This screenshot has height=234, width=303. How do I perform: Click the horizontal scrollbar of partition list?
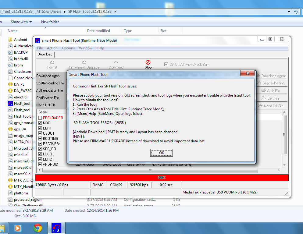point(150,170)
